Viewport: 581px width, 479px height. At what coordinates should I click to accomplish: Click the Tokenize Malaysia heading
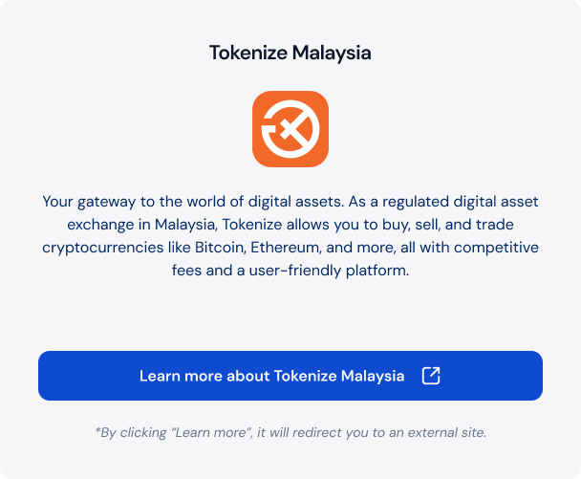click(x=290, y=53)
